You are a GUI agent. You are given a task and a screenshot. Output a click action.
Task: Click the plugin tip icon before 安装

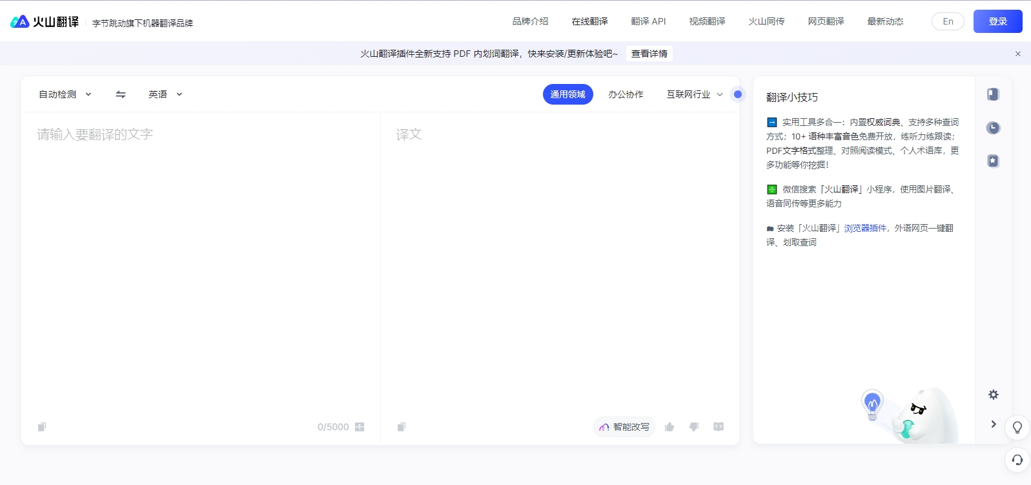770,229
